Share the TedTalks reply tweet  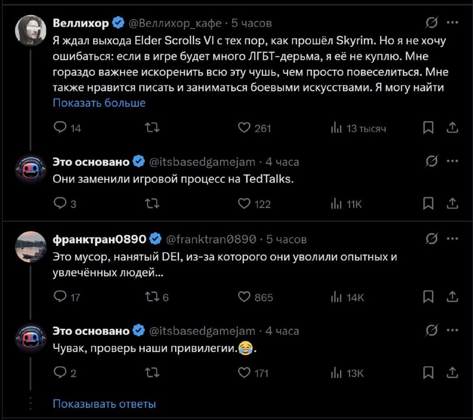pyautogui.click(x=452, y=203)
